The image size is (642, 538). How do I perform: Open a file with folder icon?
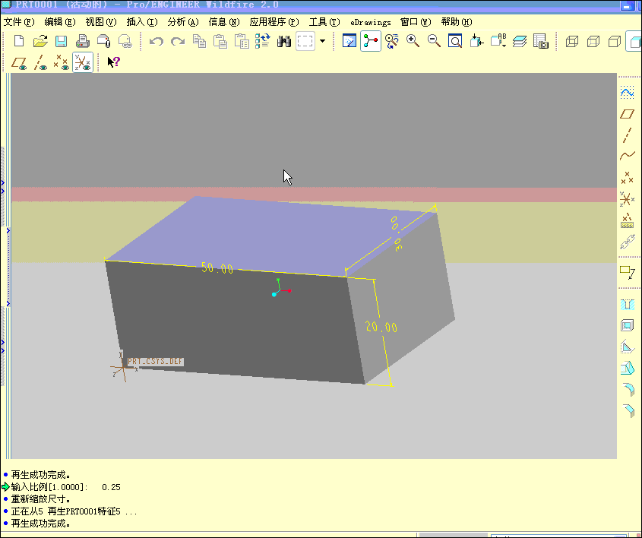(40, 41)
